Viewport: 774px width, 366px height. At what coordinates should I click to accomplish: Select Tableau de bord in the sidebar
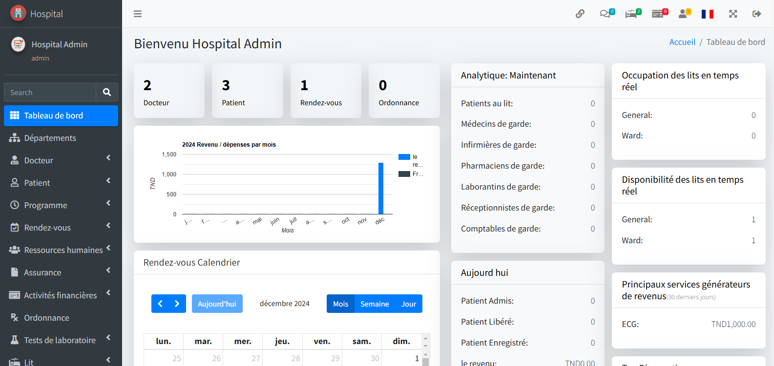pos(61,116)
